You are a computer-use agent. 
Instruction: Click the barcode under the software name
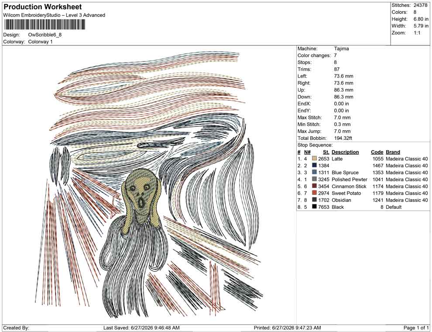[x=44, y=25]
